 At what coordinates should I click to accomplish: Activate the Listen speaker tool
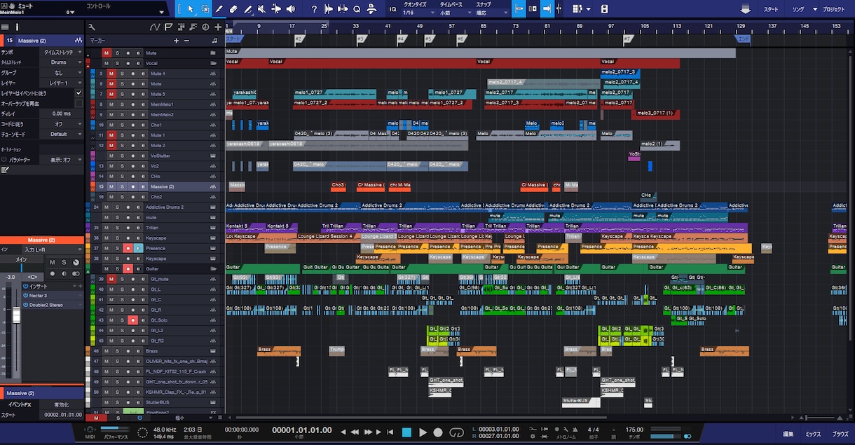point(291,9)
